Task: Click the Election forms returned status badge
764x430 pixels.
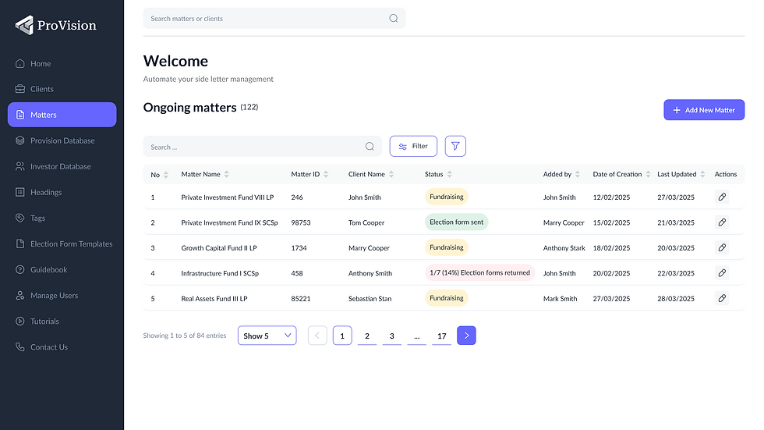Action: (x=480, y=272)
